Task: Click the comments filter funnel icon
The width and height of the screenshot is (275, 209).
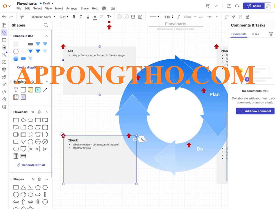Action: click(x=271, y=34)
